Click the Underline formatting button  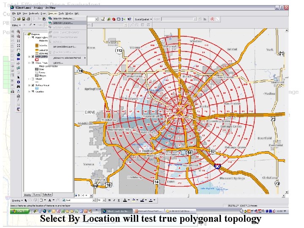[119, 200]
